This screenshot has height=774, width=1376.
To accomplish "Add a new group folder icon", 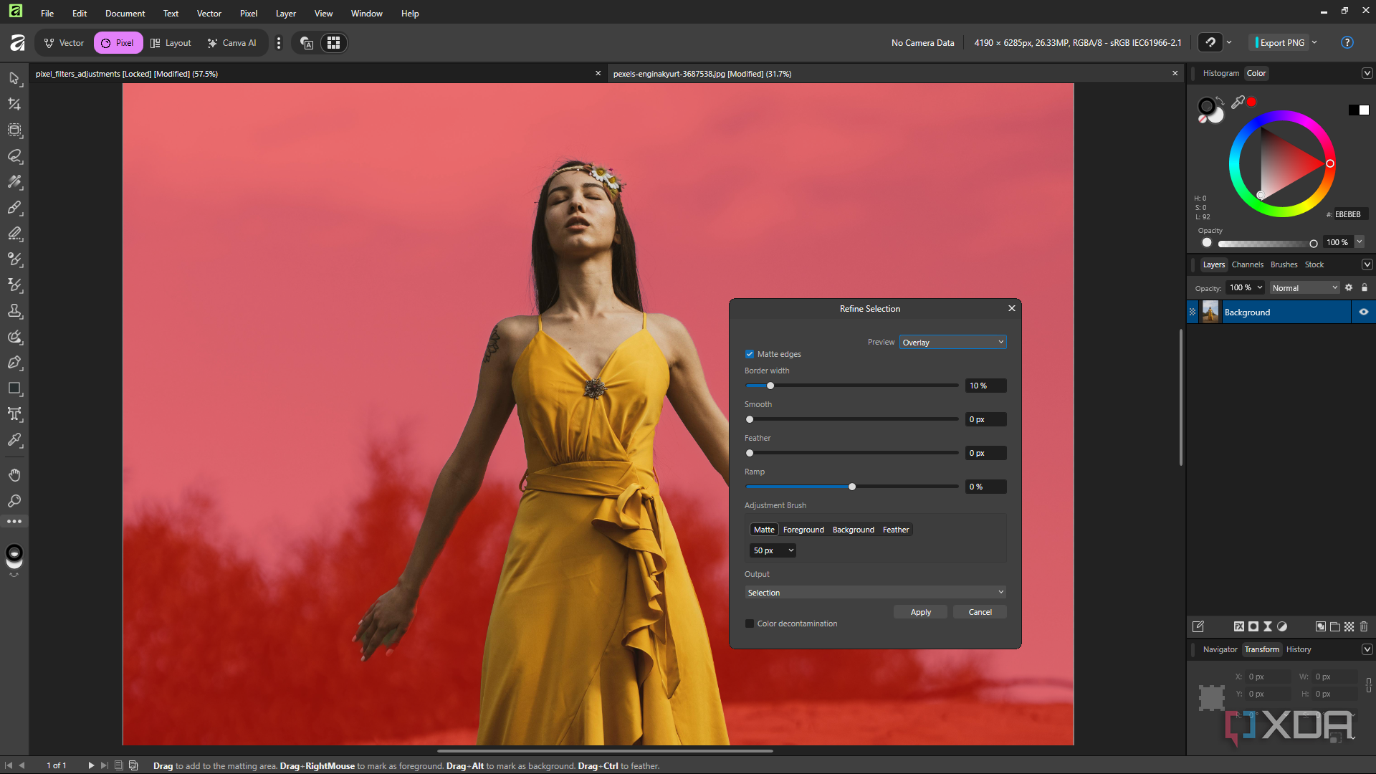I will [1334, 626].
